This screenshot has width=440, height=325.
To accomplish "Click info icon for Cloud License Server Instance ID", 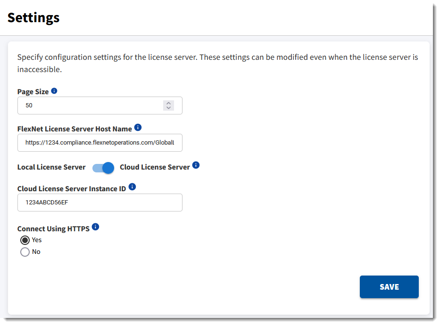I will (132, 187).
